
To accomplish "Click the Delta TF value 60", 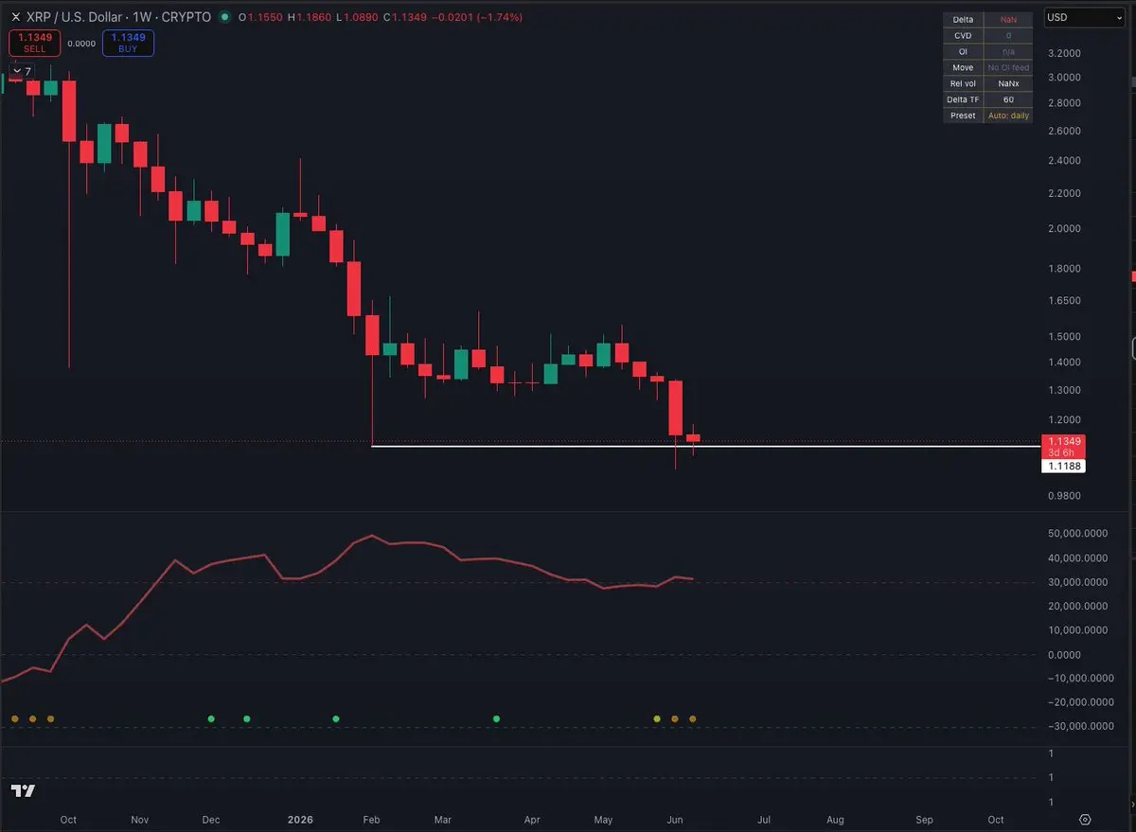I will coord(1008,99).
